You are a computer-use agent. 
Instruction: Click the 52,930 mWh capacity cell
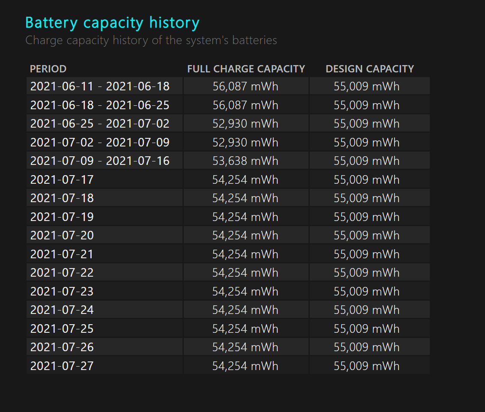click(x=246, y=123)
